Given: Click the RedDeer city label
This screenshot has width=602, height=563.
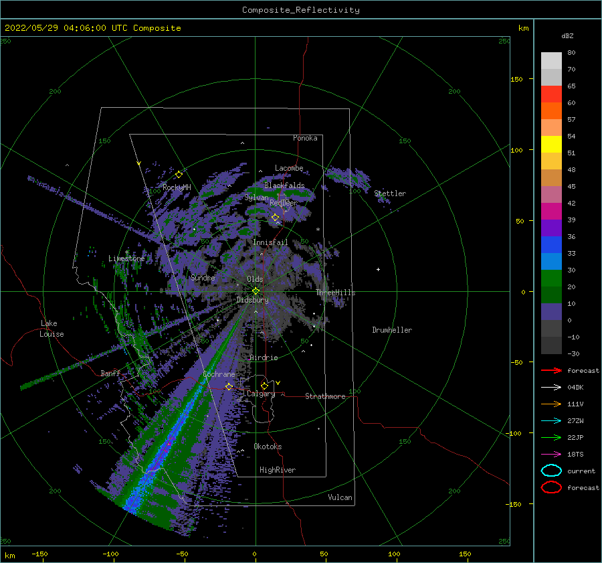Looking at the screenshot, I should (x=284, y=203).
